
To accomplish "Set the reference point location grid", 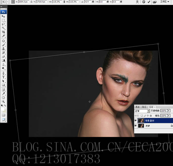I will point(13,2).
